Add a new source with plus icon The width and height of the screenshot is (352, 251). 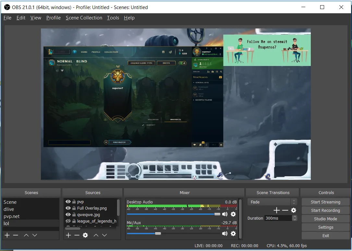pyautogui.click(x=68, y=235)
